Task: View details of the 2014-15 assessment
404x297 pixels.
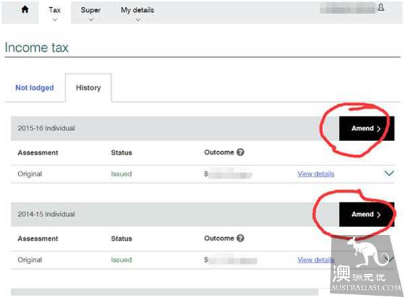Action: pos(316,260)
